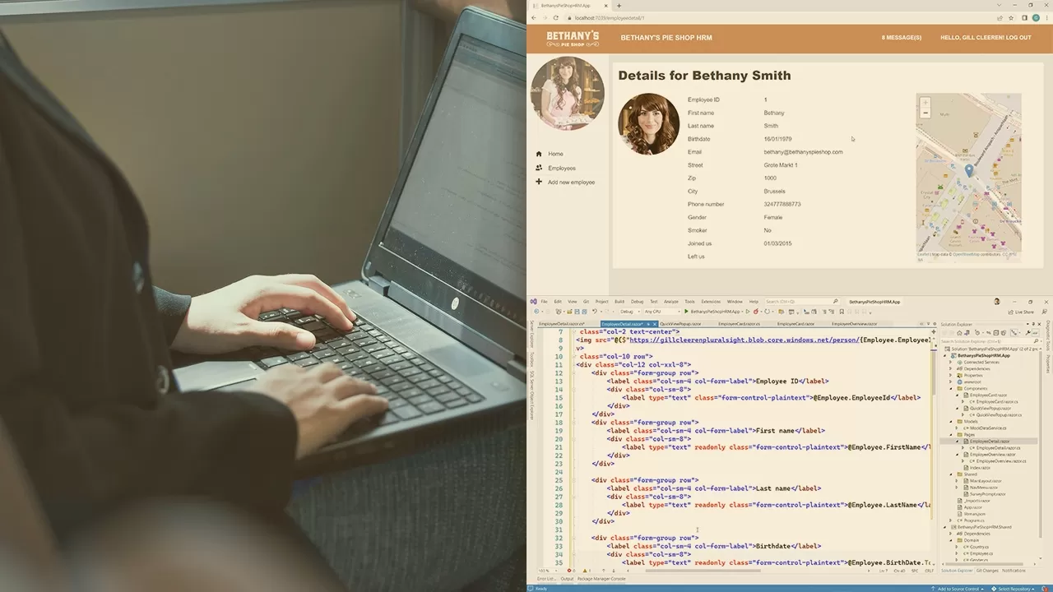Open the Visual Studio search box

click(802, 302)
